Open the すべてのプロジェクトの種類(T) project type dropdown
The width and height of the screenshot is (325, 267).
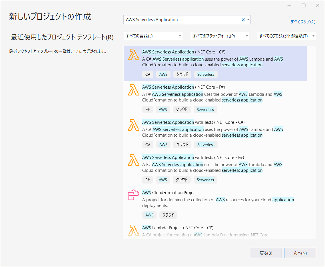(x=286, y=36)
